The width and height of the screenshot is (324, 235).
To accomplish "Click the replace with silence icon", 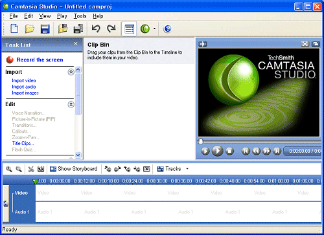I will point(146,169).
